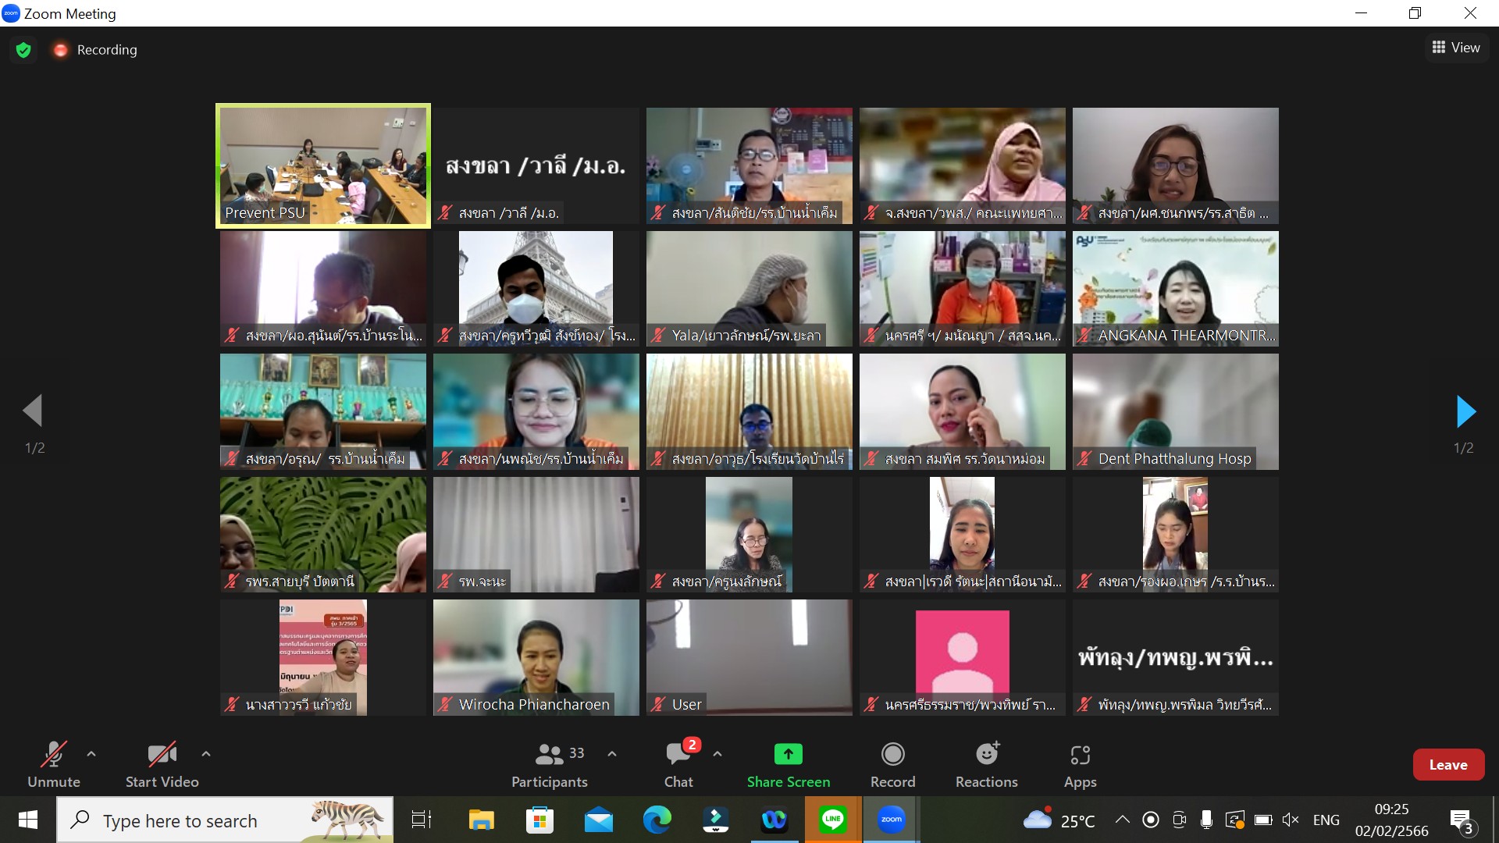Click the Record icon
Viewport: 1499px width, 843px height.
click(x=892, y=754)
